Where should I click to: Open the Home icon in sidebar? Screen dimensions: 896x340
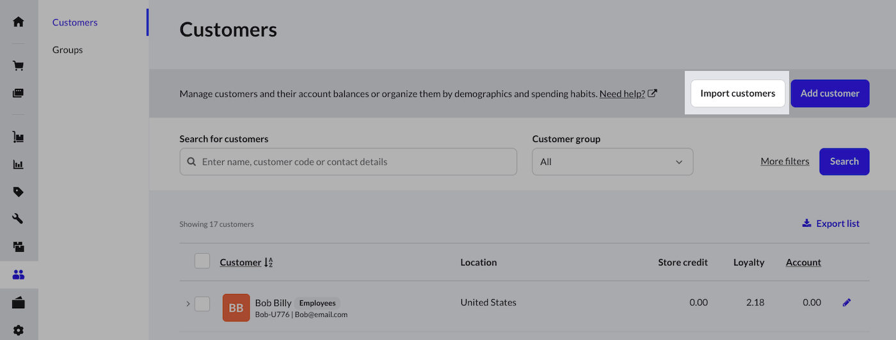click(x=19, y=22)
